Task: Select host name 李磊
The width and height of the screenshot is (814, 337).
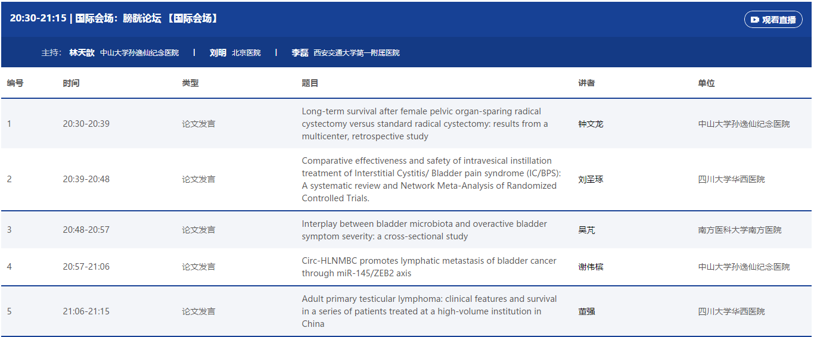Action: pos(300,53)
